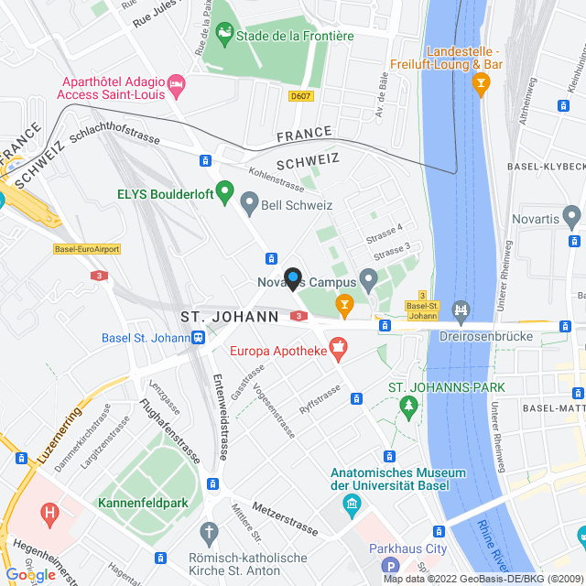Image resolution: width=586 pixels, height=586 pixels.
Task: Click the Europa Apotheke pharmacy pin
Action: pyautogui.click(x=338, y=350)
